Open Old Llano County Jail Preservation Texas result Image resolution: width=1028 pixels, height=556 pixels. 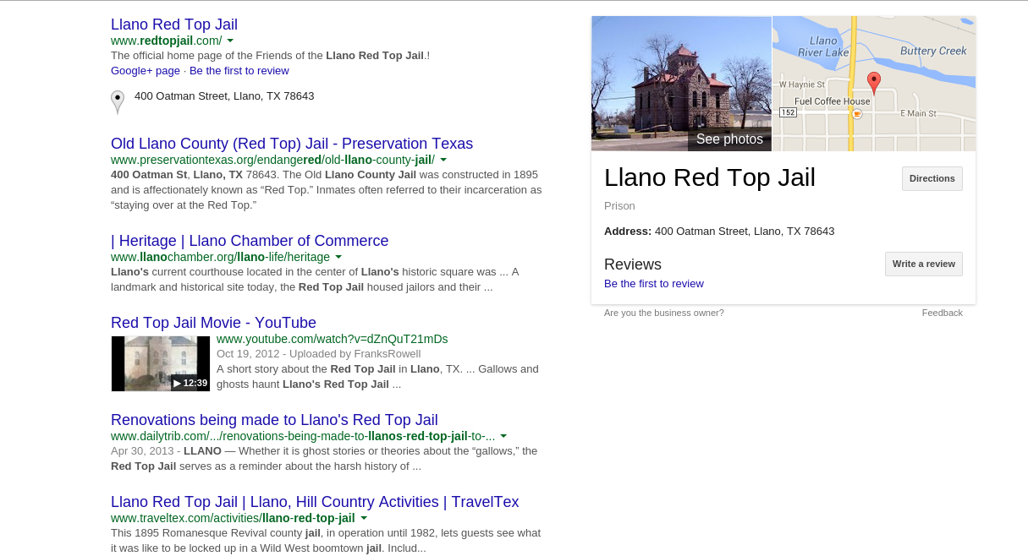(x=292, y=144)
